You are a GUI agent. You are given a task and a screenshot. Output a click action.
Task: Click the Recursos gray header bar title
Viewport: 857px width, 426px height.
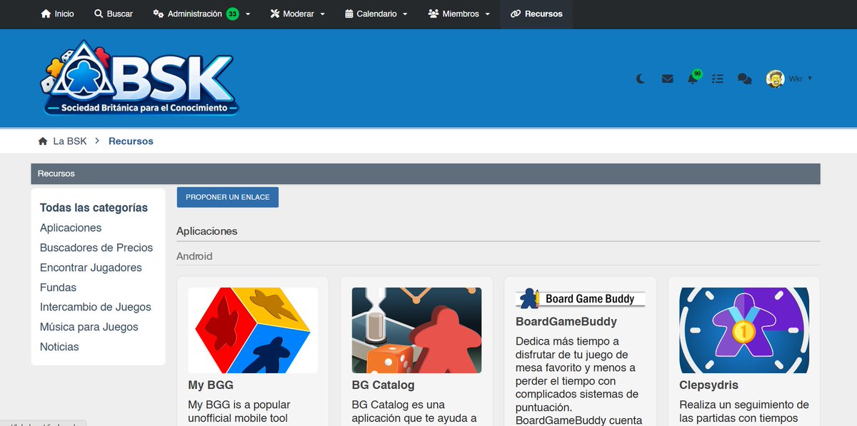click(56, 173)
